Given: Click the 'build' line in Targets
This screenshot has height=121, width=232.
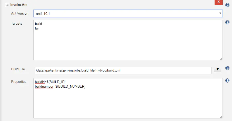Looking at the screenshot, I should 38,24.
